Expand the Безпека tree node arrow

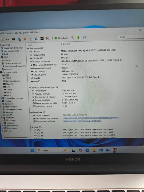(x=2, y=123)
